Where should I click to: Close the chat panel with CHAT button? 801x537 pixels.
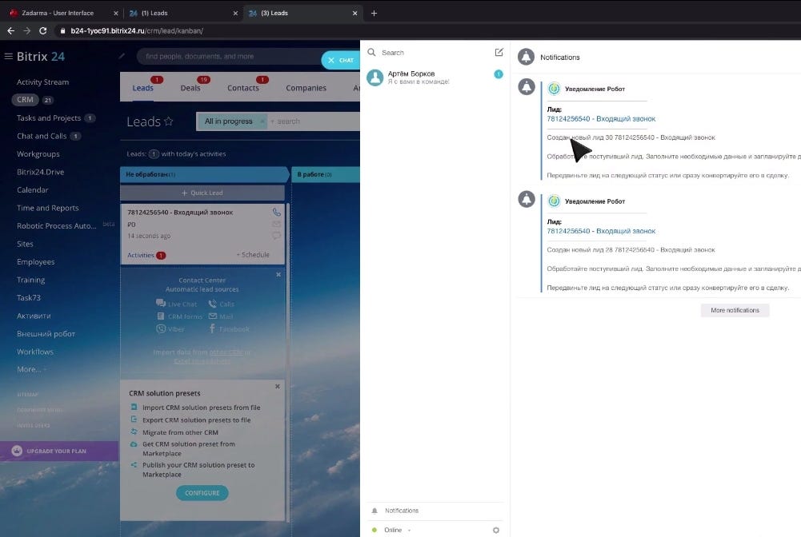coord(341,60)
